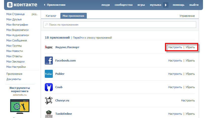Click the Yandex logo icon
This screenshot has height=118, width=207.
tap(49, 47)
